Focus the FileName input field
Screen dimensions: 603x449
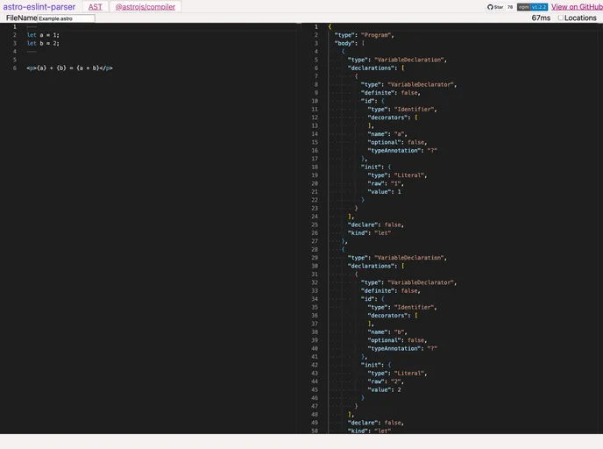point(66,18)
